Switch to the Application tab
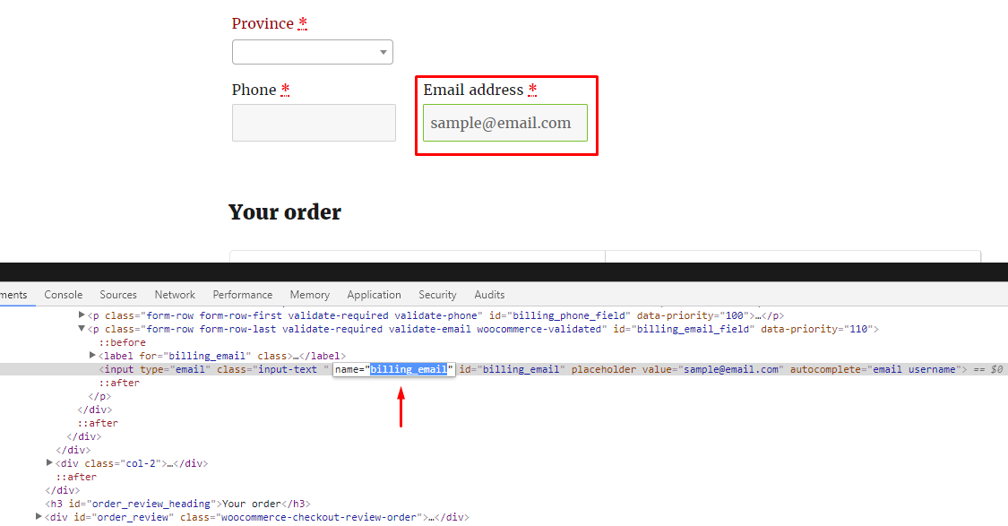Viewport: 1008px width, 526px height. pos(375,295)
